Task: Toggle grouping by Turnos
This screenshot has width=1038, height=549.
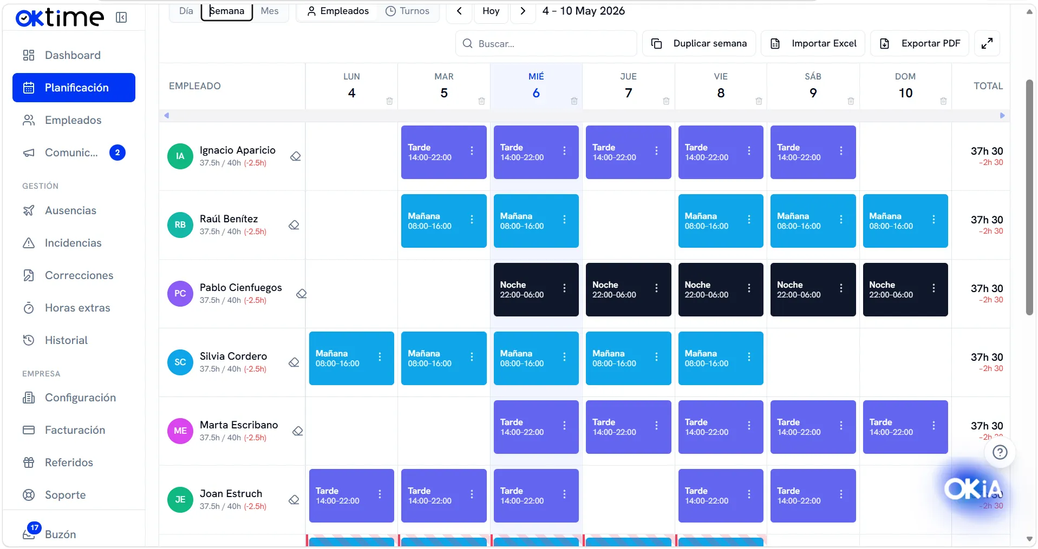Action: (407, 11)
